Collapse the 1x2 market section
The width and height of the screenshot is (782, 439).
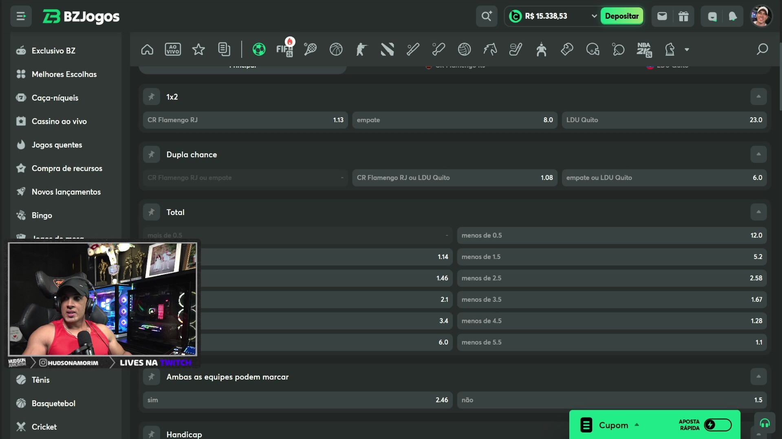point(758,97)
